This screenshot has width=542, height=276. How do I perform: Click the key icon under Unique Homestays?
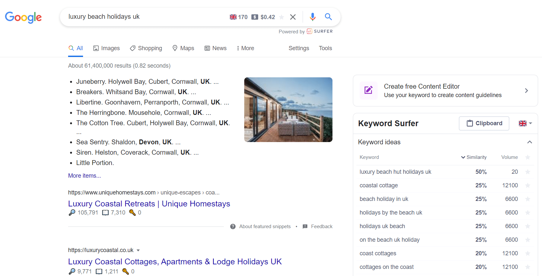coord(132,213)
